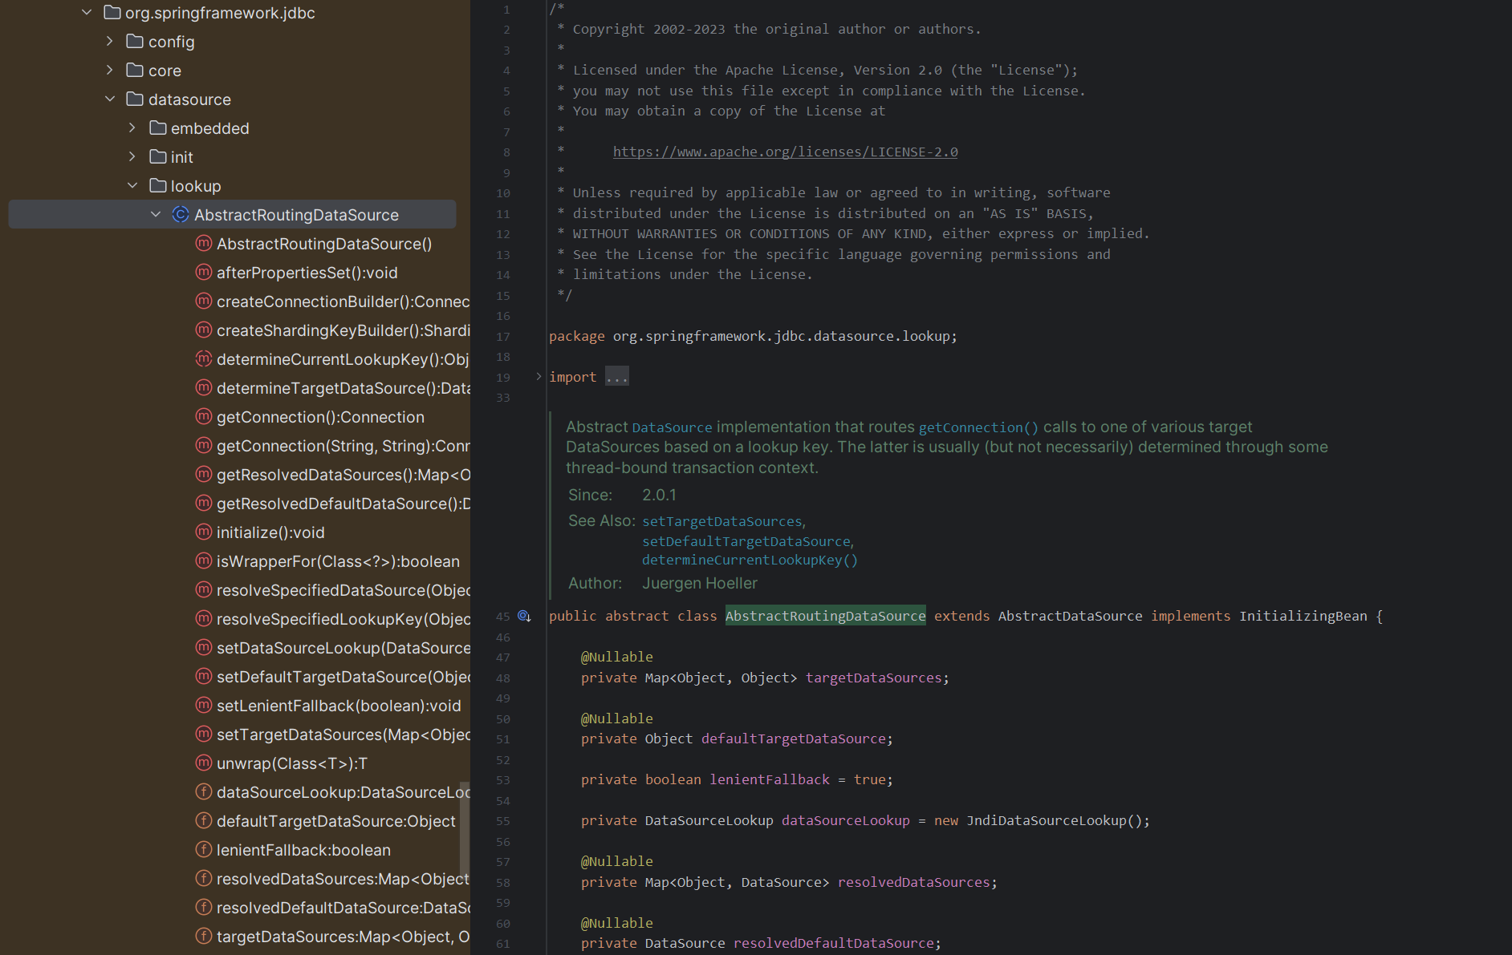Click the embedded folder icon
Viewport: 1512px width, 955px height.
click(x=158, y=127)
